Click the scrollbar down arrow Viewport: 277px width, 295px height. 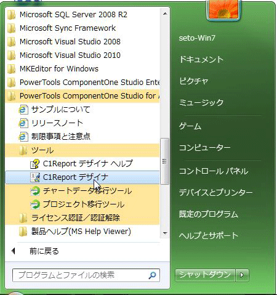pos(165,233)
